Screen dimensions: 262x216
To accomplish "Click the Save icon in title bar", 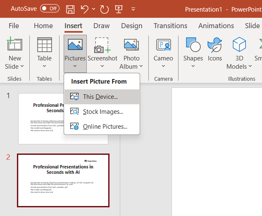I will (70, 9).
